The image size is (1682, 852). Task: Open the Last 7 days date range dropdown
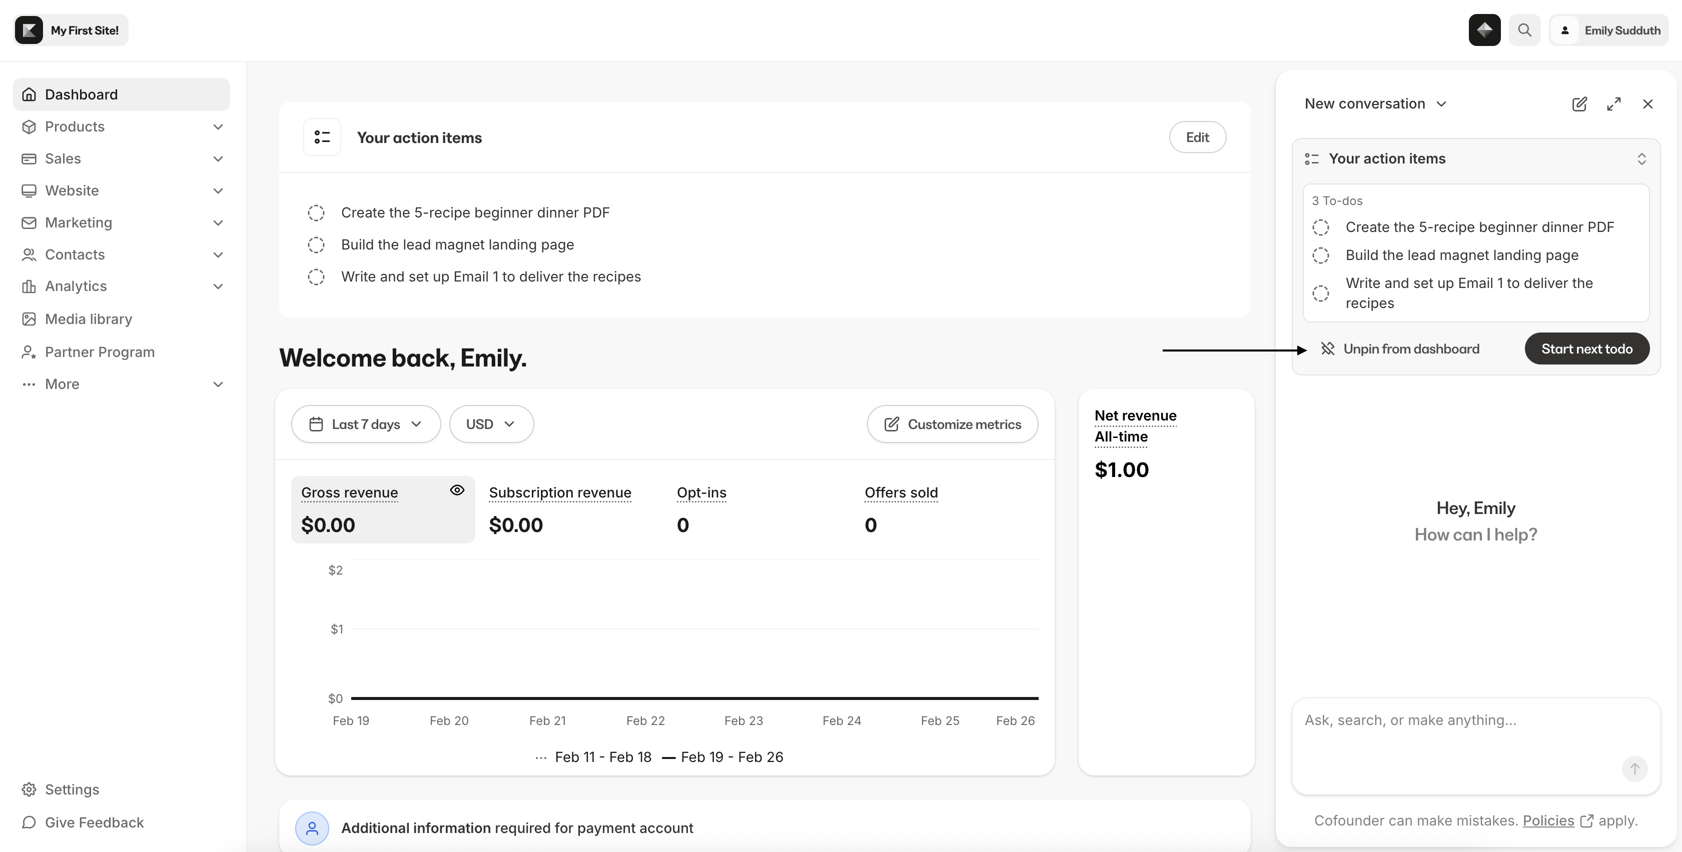click(366, 424)
